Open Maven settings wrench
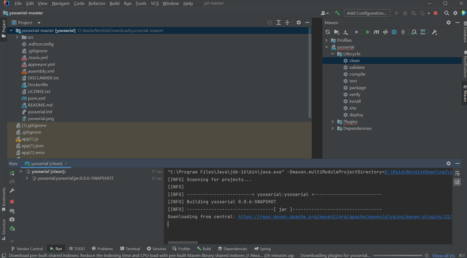 [434, 32]
